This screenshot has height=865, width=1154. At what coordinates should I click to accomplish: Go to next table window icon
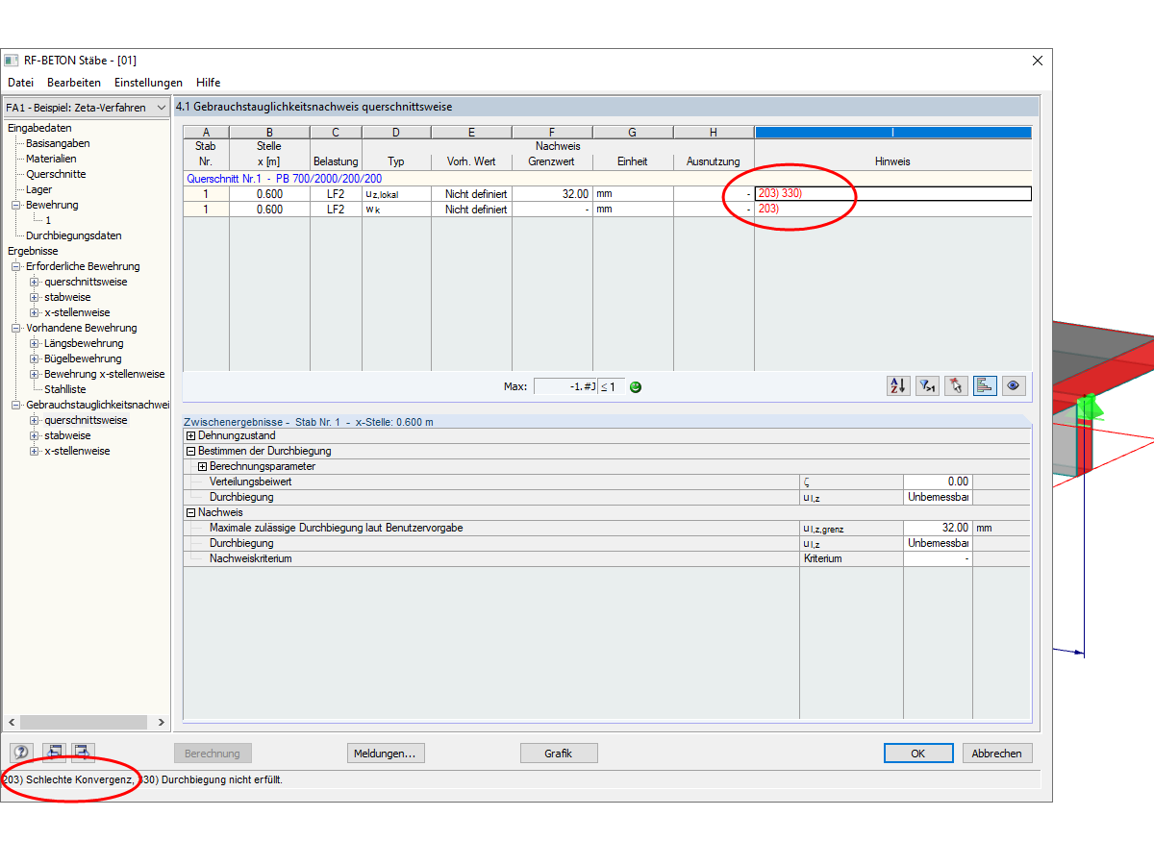pos(84,753)
